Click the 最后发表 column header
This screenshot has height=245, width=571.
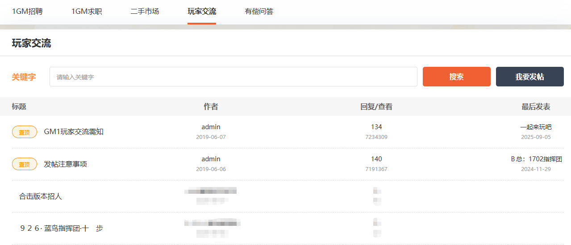(536, 106)
